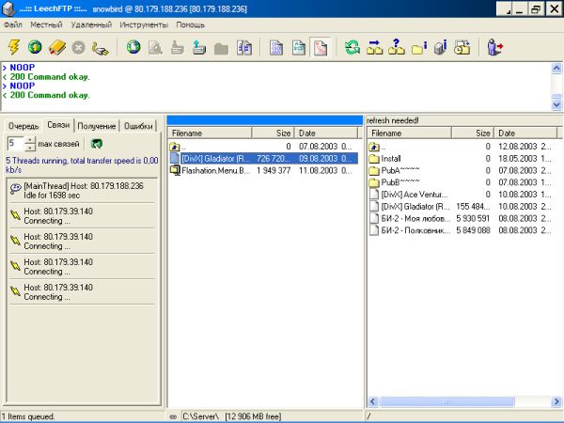Click the gray X stop icon in toolbar

point(78,47)
